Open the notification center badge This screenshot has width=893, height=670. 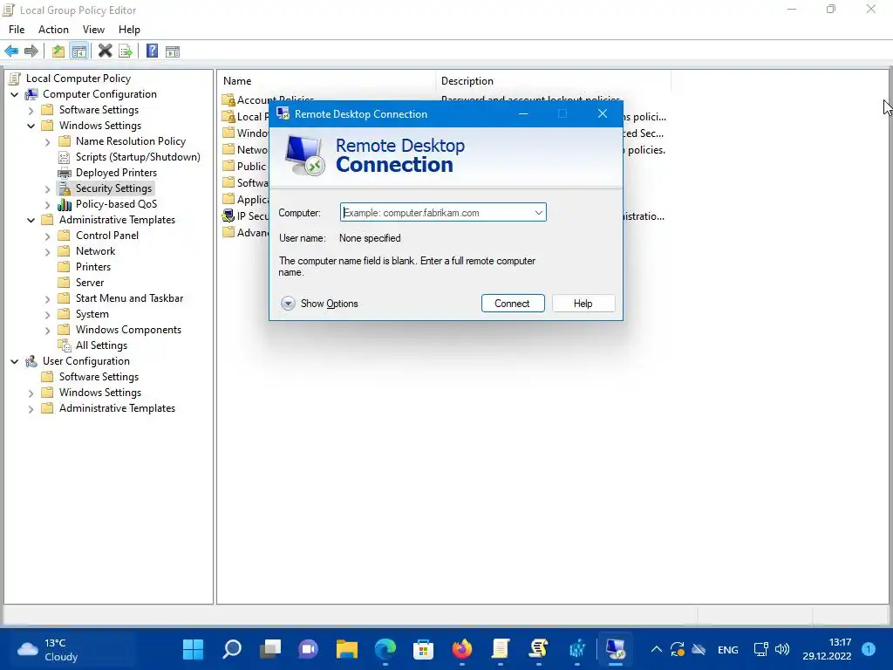click(x=869, y=649)
